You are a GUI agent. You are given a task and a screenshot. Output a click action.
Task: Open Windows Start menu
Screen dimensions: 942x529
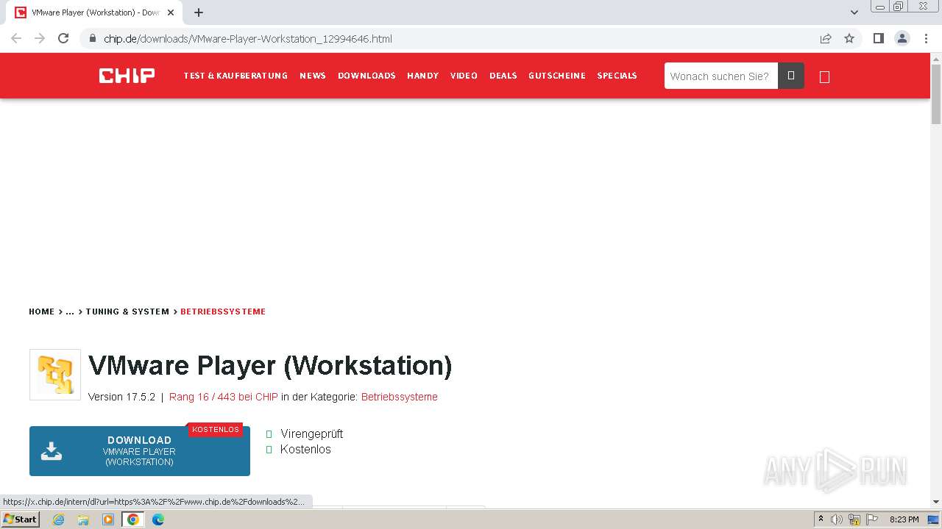click(x=21, y=519)
